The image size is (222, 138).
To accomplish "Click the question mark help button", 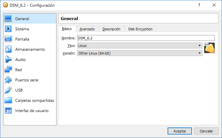I will pos(199,5).
